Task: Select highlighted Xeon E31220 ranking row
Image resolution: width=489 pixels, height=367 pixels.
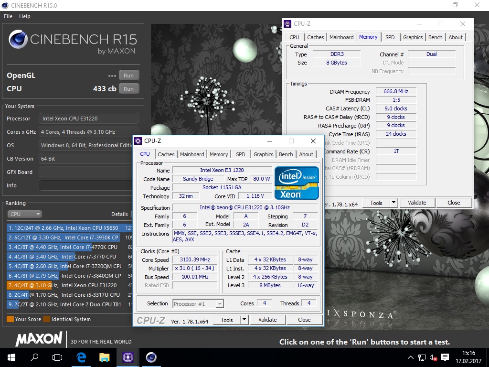Action: coord(69,285)
